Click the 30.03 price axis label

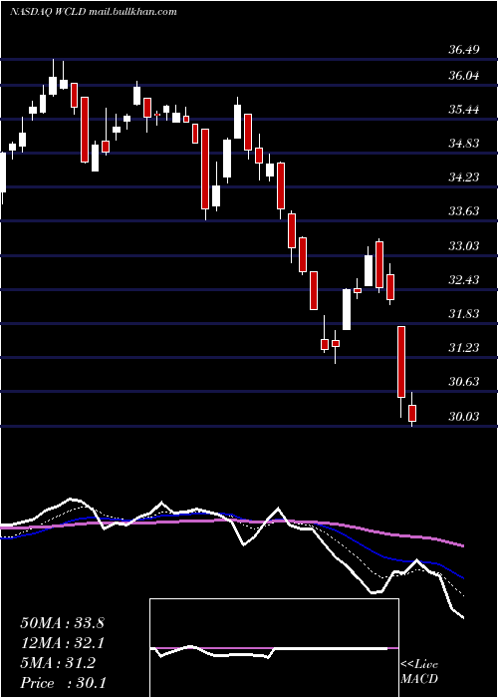(464, 417)
